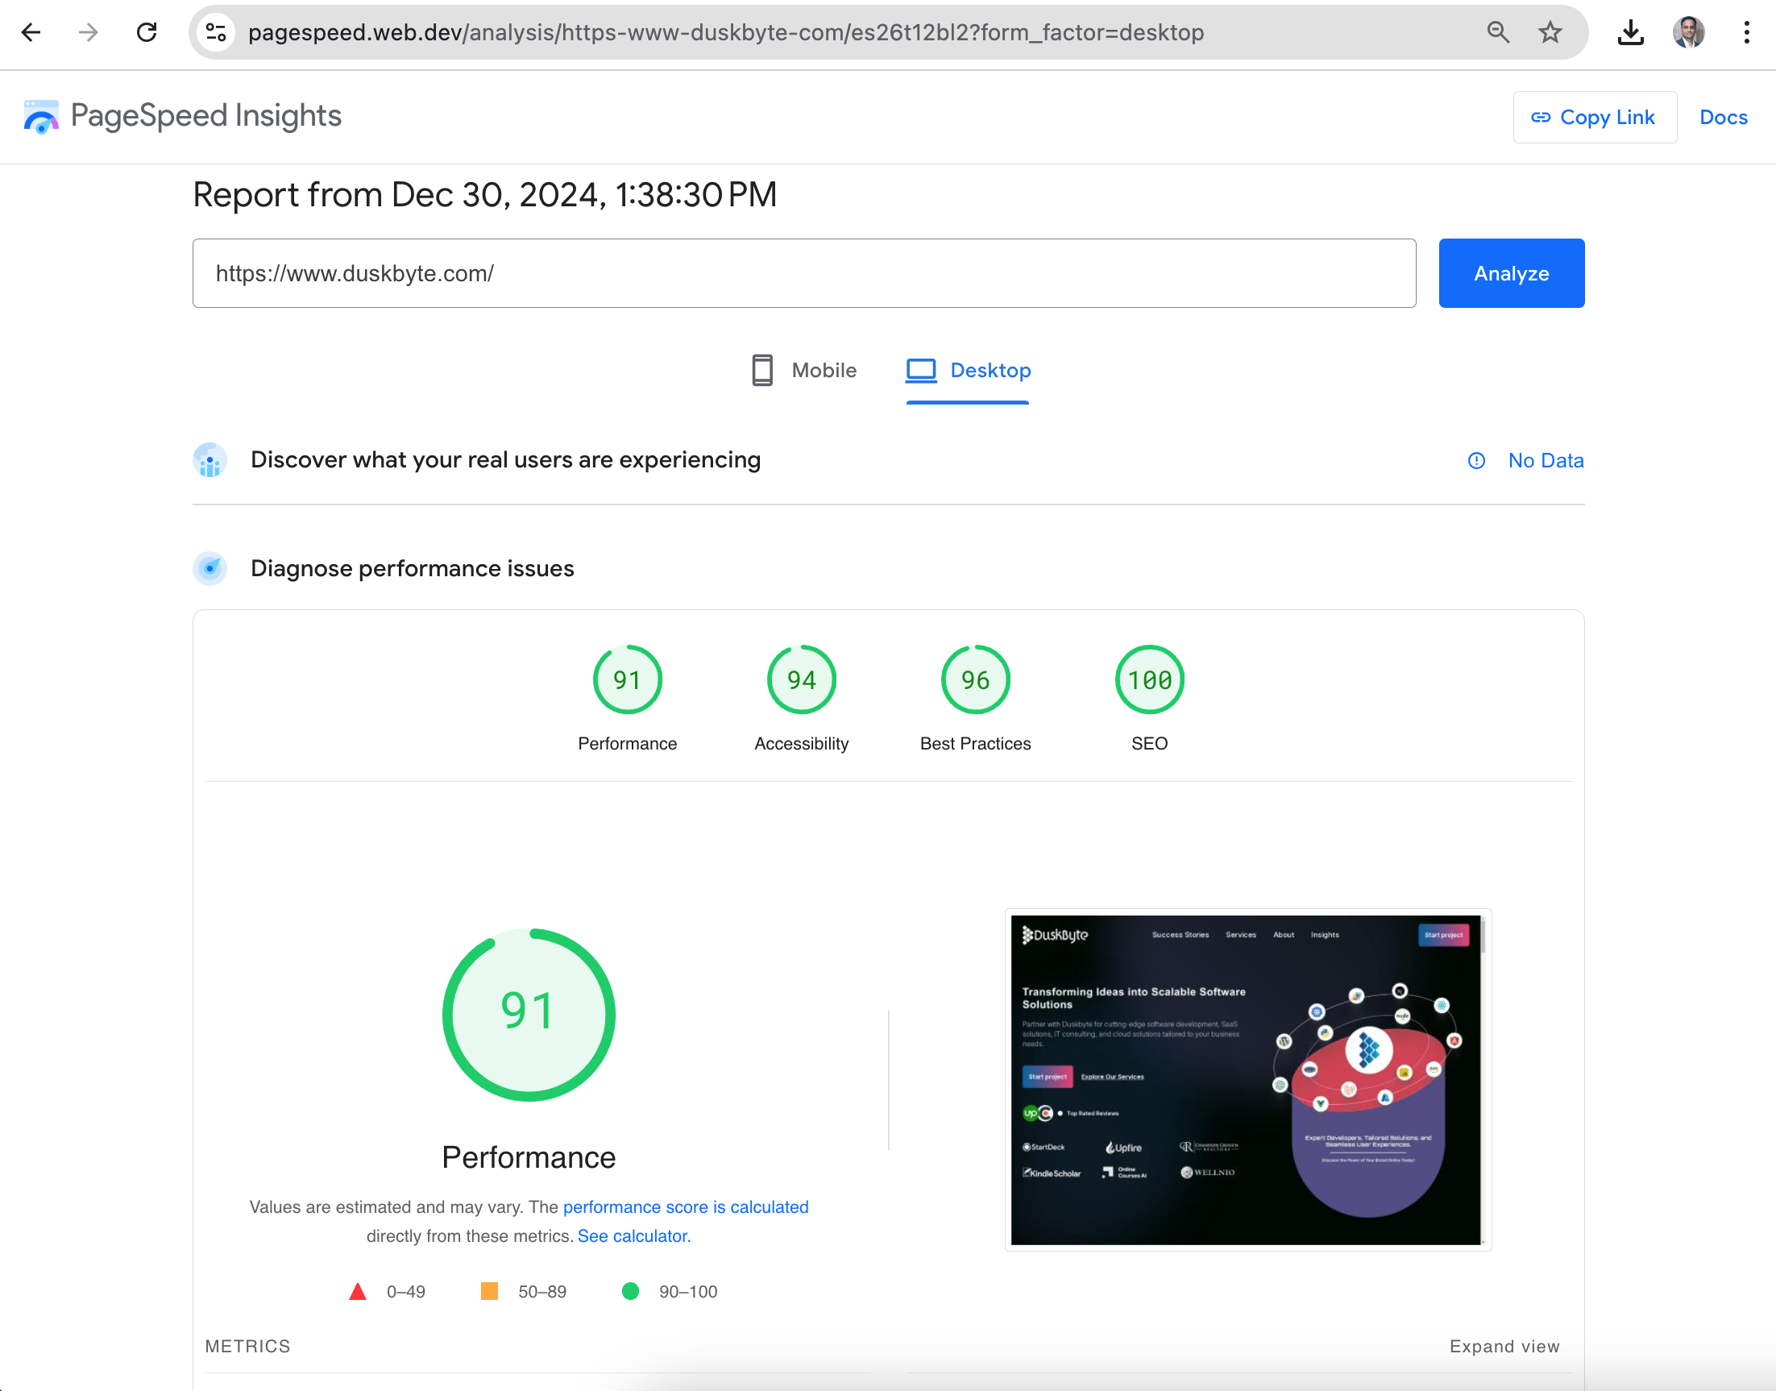Open site information icon in address bar
The height and width of the screenshot is (1391, 1776).
click(x=216, y=32)
